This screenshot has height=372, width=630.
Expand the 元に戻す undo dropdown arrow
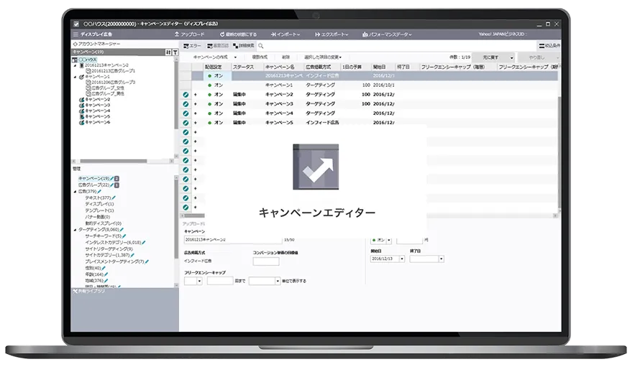click(511, 57)
